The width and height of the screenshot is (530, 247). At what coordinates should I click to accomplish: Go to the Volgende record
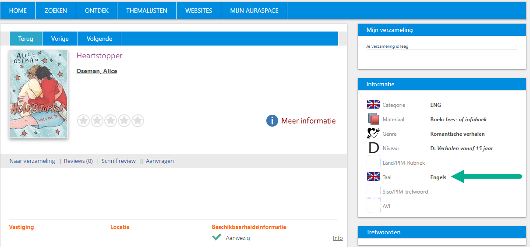99,39
